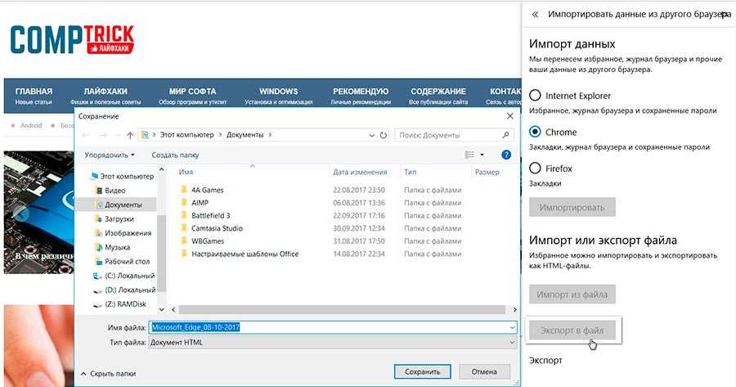Select the Chrome radio button

(x=536, y=132)
